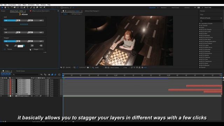
Task: Select the Pen tool
Action: point(24,7)
